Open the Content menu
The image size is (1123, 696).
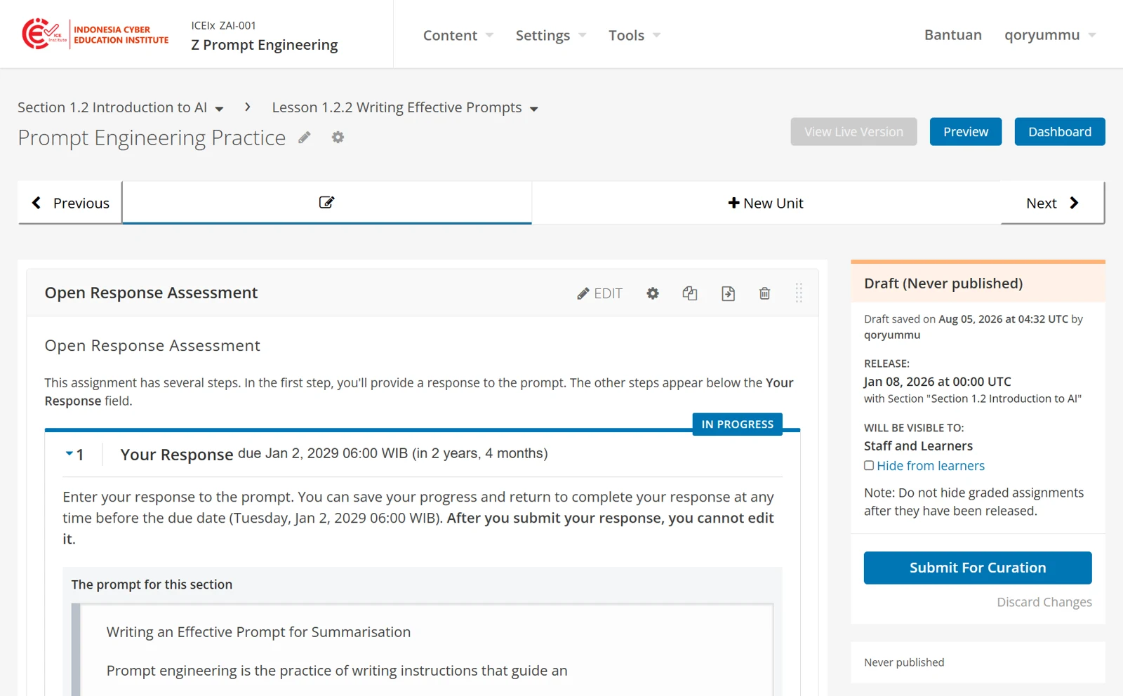tap(458, 35)
